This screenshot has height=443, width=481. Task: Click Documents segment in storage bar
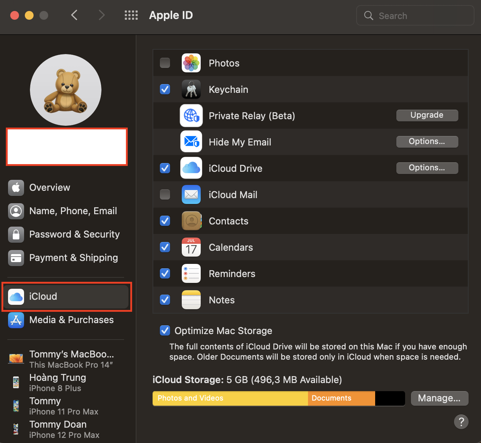pyautogui.click(x=342, y=398)
